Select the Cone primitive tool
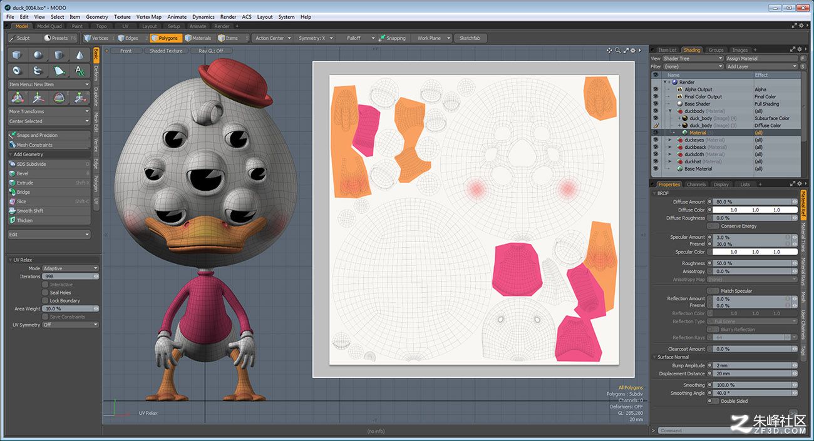Viewport: 814px width, 441px height. (80, 55)
